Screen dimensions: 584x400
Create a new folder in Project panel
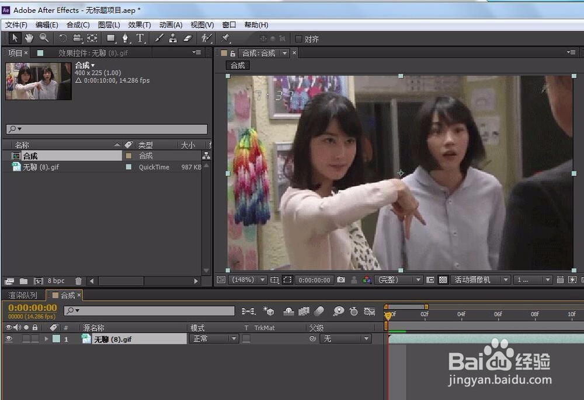(x=24, y=281)
